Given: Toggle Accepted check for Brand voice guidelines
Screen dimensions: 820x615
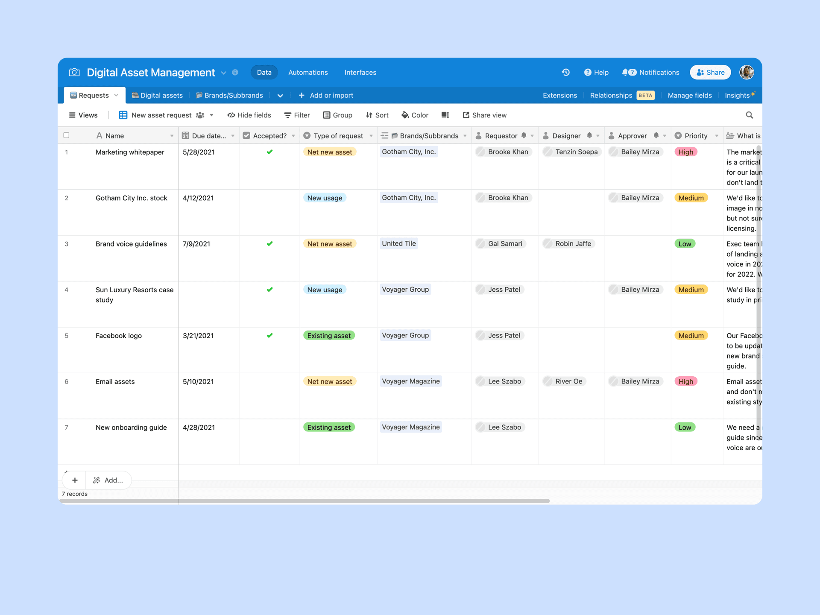Looking at the screenshot, I should click(x=269, y=243).
